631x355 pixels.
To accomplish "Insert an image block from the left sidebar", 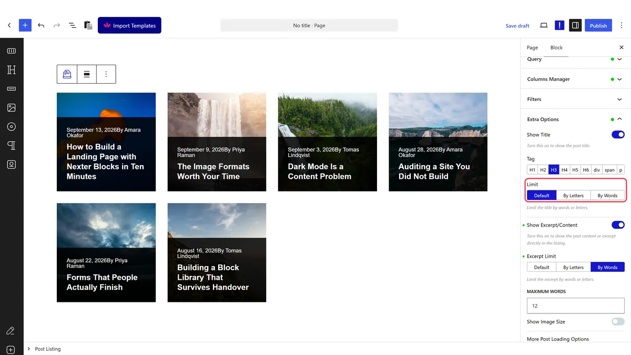I will (12, 108).
